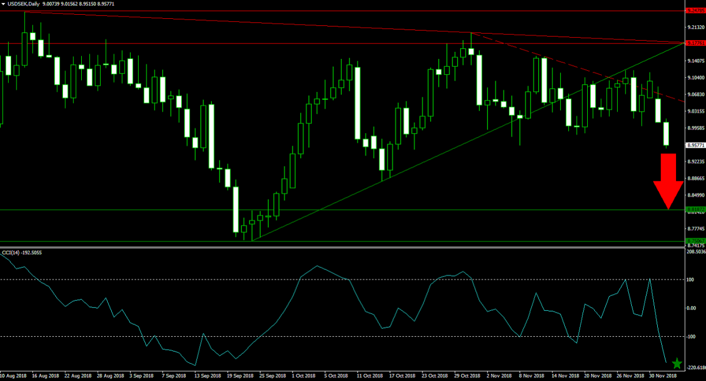
Task: Click the separator between chart and CCI
Action: [x=353, y=247]
